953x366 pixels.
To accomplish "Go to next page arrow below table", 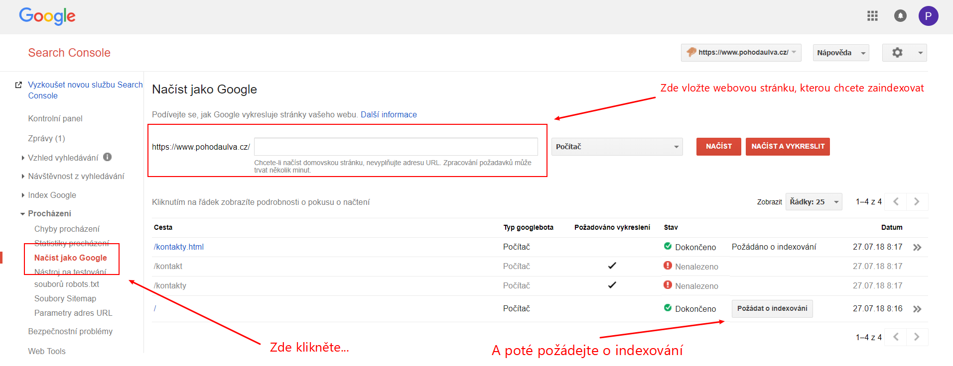I will [917, 337].
